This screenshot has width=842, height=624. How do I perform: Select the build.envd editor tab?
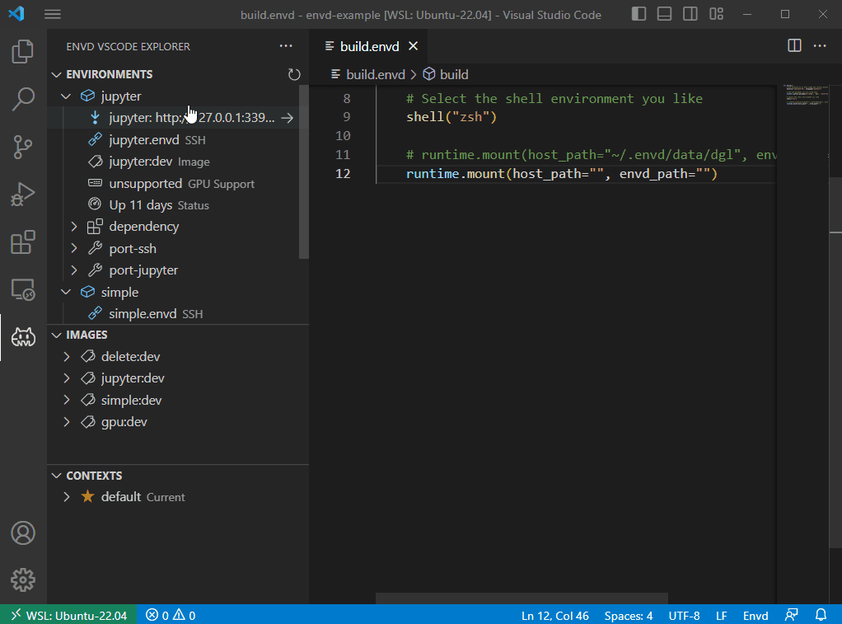point(369,46)
